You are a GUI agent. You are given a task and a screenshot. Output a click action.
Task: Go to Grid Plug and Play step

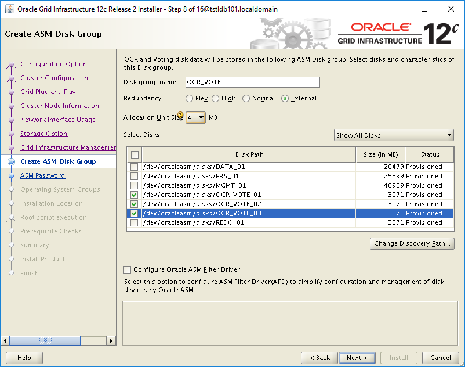48,92
